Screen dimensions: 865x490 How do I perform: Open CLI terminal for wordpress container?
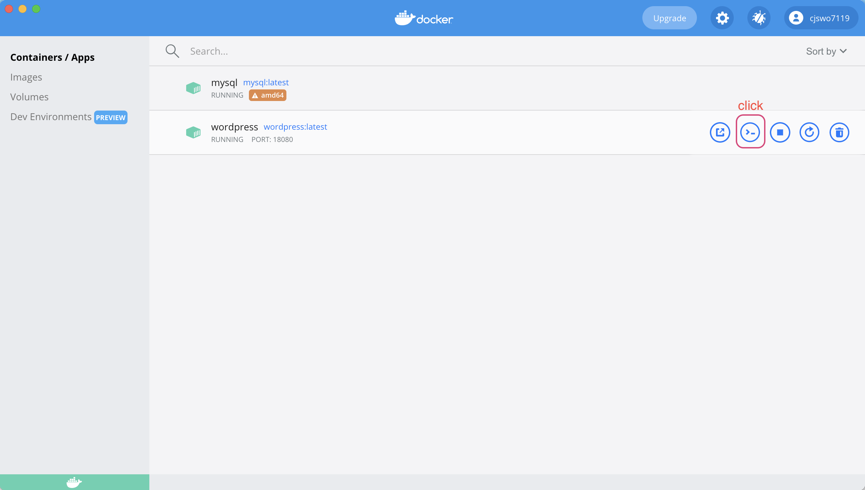click(x=750, y=132)
